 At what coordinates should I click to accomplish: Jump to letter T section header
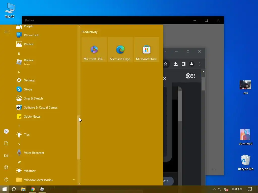(x=19, y=126)
